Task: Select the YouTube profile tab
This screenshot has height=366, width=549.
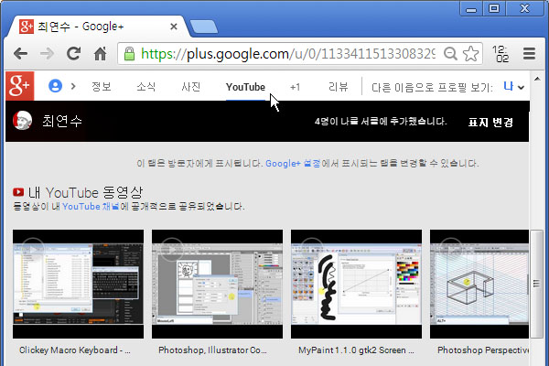Action: tap(245, 87)
